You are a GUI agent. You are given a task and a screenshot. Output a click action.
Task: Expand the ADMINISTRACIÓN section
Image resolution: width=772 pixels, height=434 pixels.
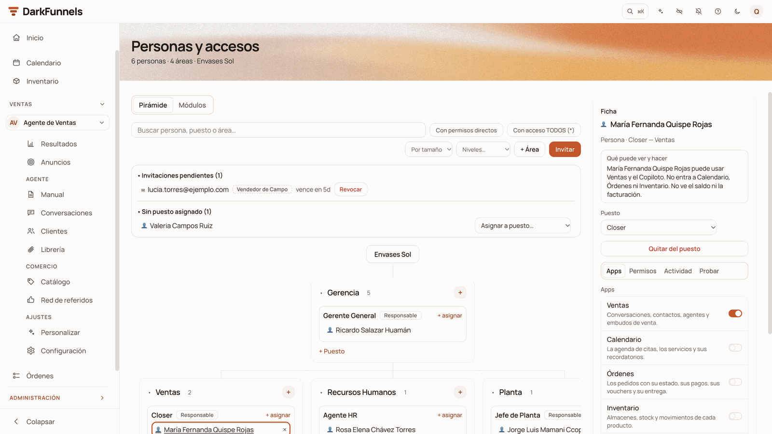pos(58,398)
